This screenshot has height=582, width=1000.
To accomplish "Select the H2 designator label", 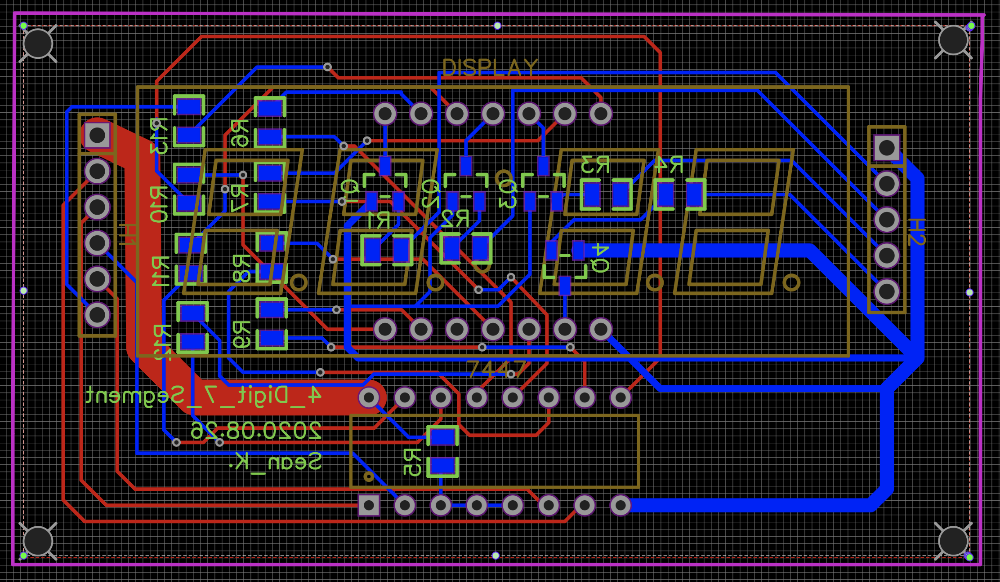I will [x=916, y=232].
